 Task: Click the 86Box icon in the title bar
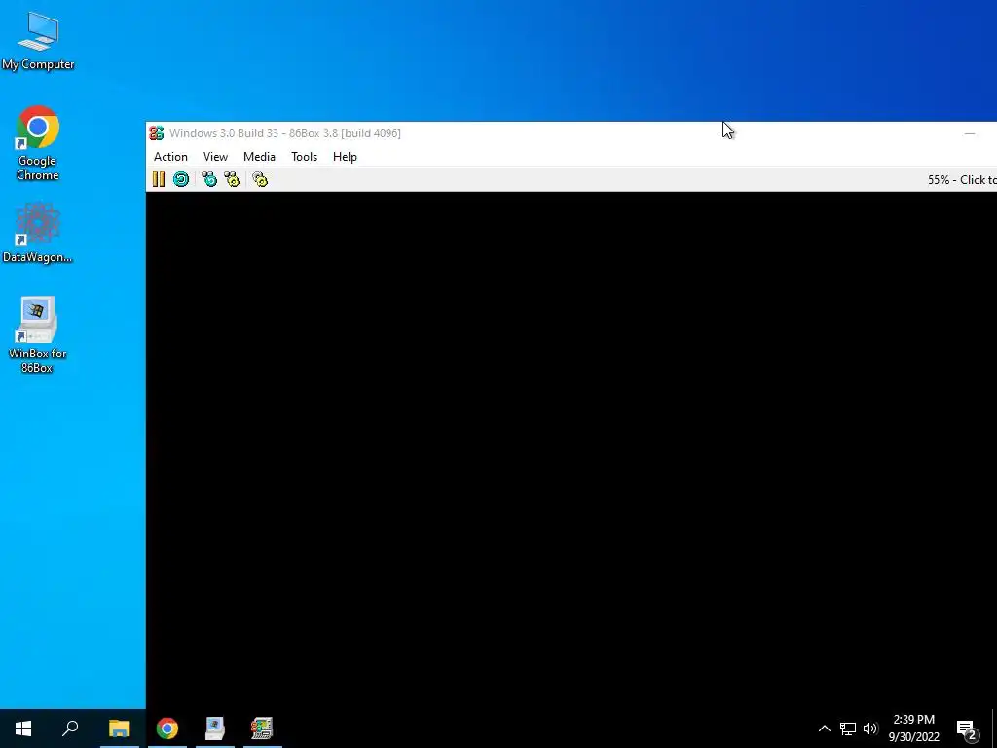[x=157, y=132]
